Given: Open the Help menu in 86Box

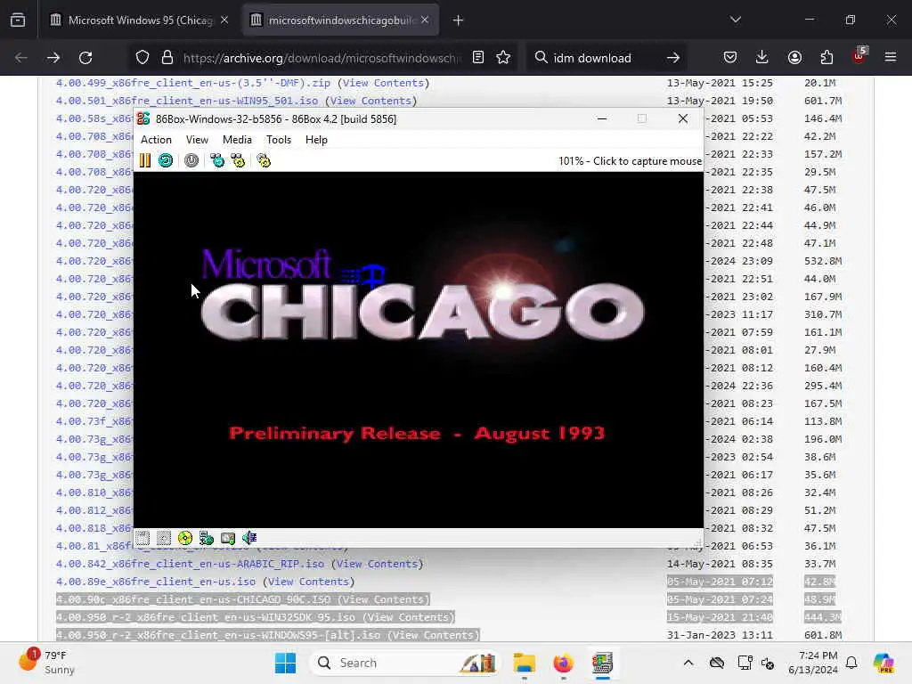Looking at the screenshot, I should (316, 140).
